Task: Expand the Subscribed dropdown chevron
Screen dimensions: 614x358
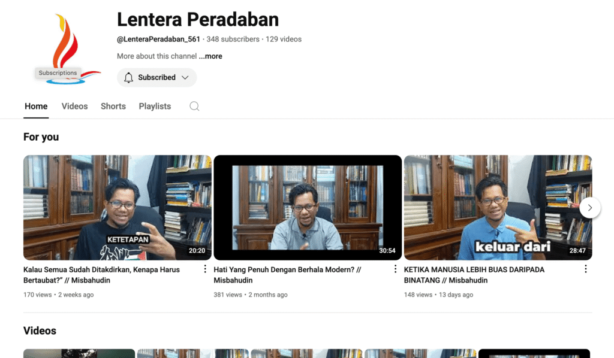Action: 185,78
